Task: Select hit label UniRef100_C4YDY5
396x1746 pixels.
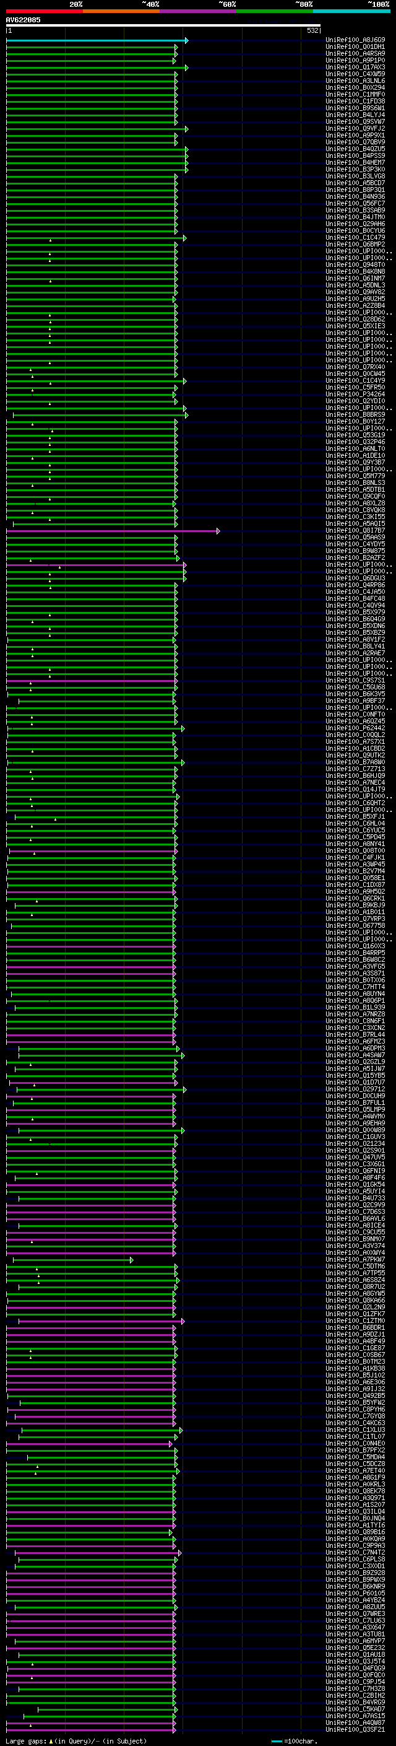Action: (355, 544)
